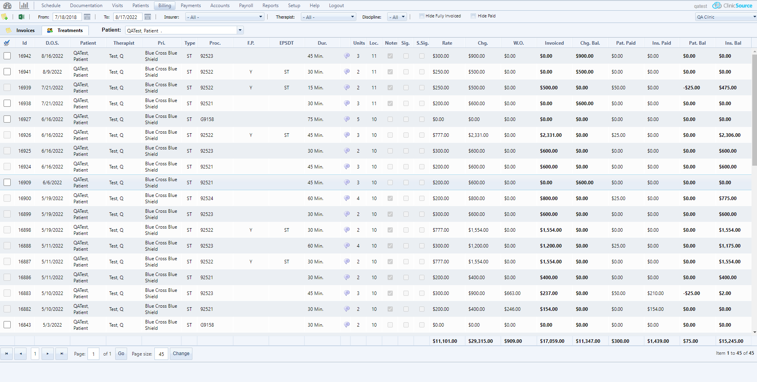Click the Page size input field
Screen dimensions: 757x382
(x=161, y=354)
